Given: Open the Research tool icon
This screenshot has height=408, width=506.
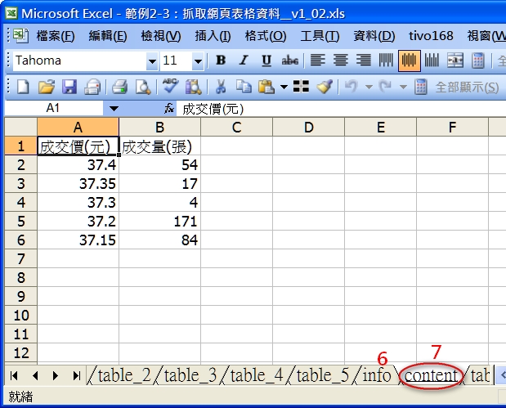Looking at the screenshot, I should coord(193,87).
